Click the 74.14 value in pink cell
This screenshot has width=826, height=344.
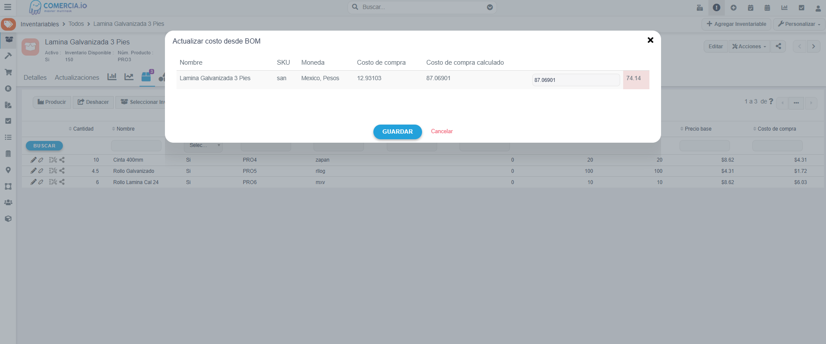coord(633,78)
